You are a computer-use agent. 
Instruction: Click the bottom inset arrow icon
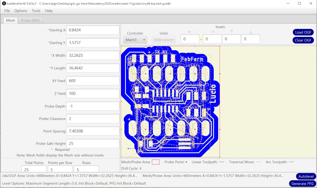250,32
